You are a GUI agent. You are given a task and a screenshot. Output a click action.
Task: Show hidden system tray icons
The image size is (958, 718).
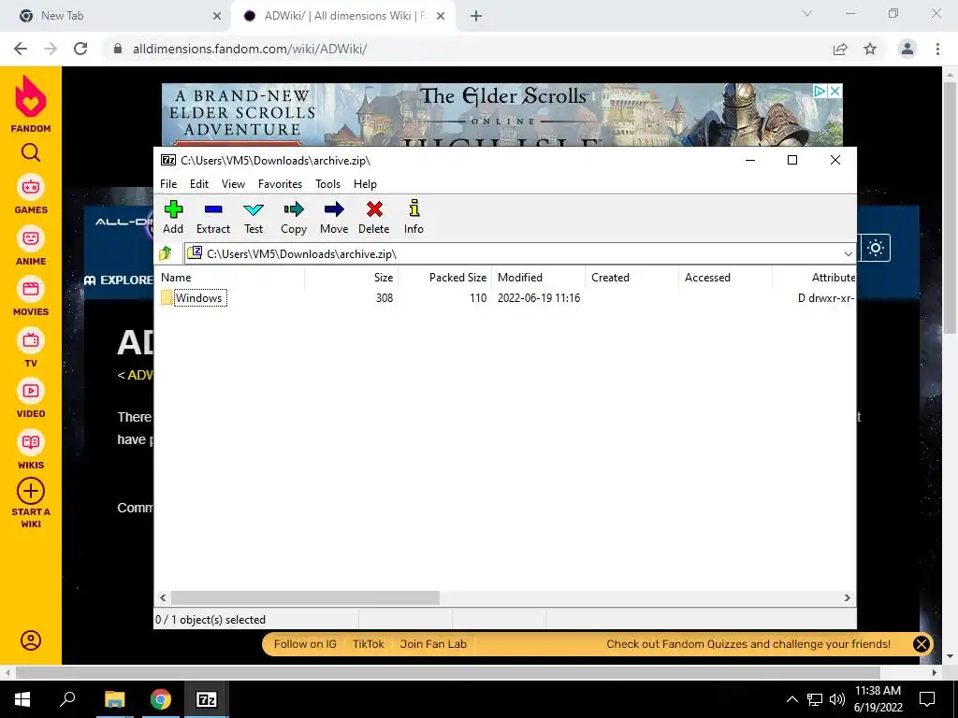coord(791,699)
